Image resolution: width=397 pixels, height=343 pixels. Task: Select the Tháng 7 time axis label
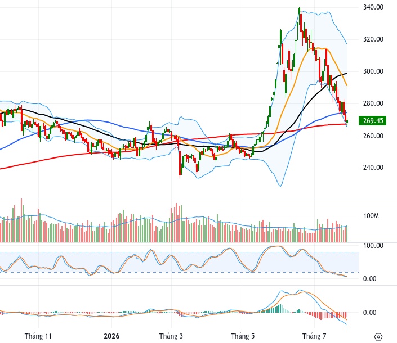[x=314, y=336]
